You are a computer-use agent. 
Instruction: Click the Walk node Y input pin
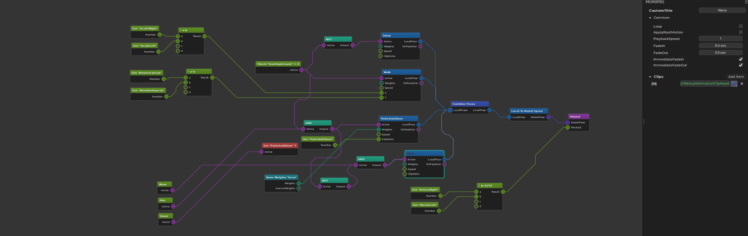(x=381, y=97)
